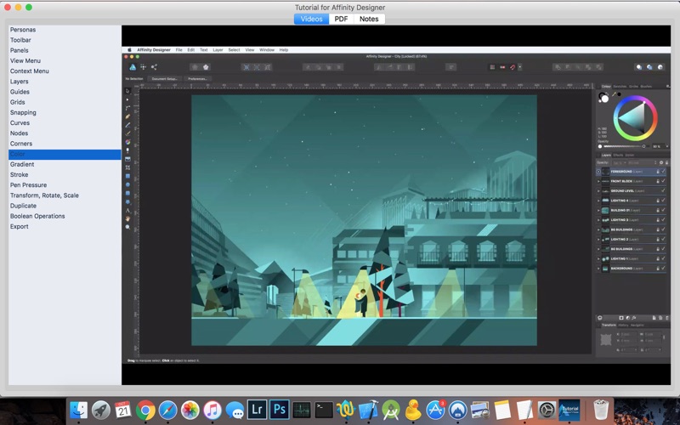Screen dimensions: 680x425
Task: Toggle visibility checkmark of FRONT BLOCK layer
Action: pyautogui.click(x=664, y=181)
